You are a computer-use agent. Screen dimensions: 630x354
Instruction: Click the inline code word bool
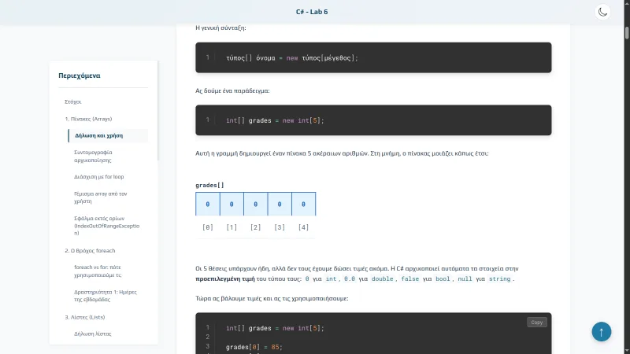tap(443, 278)
